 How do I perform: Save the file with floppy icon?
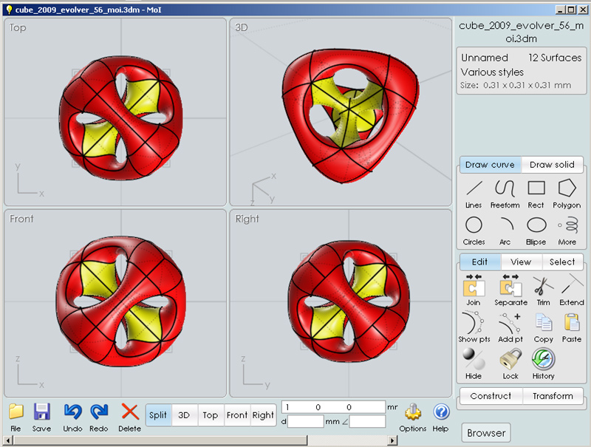tap(41, 417)
